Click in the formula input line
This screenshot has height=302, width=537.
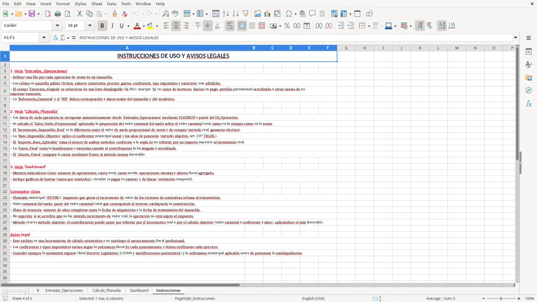[294, 38]
